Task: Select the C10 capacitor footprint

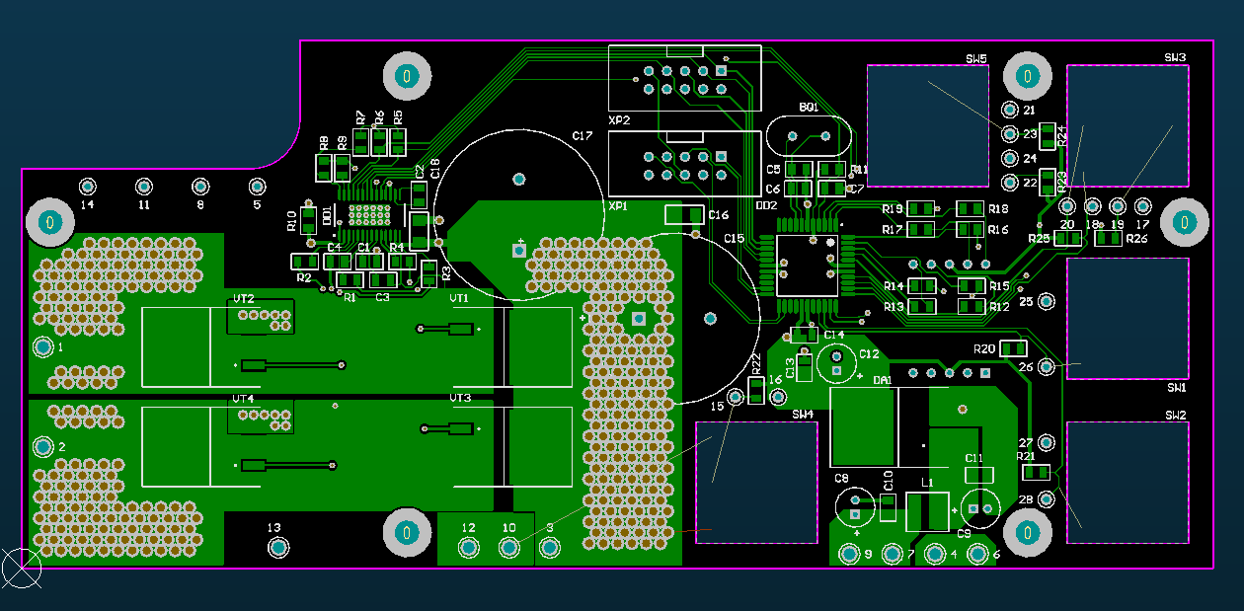Action: (x=889, y=508)
